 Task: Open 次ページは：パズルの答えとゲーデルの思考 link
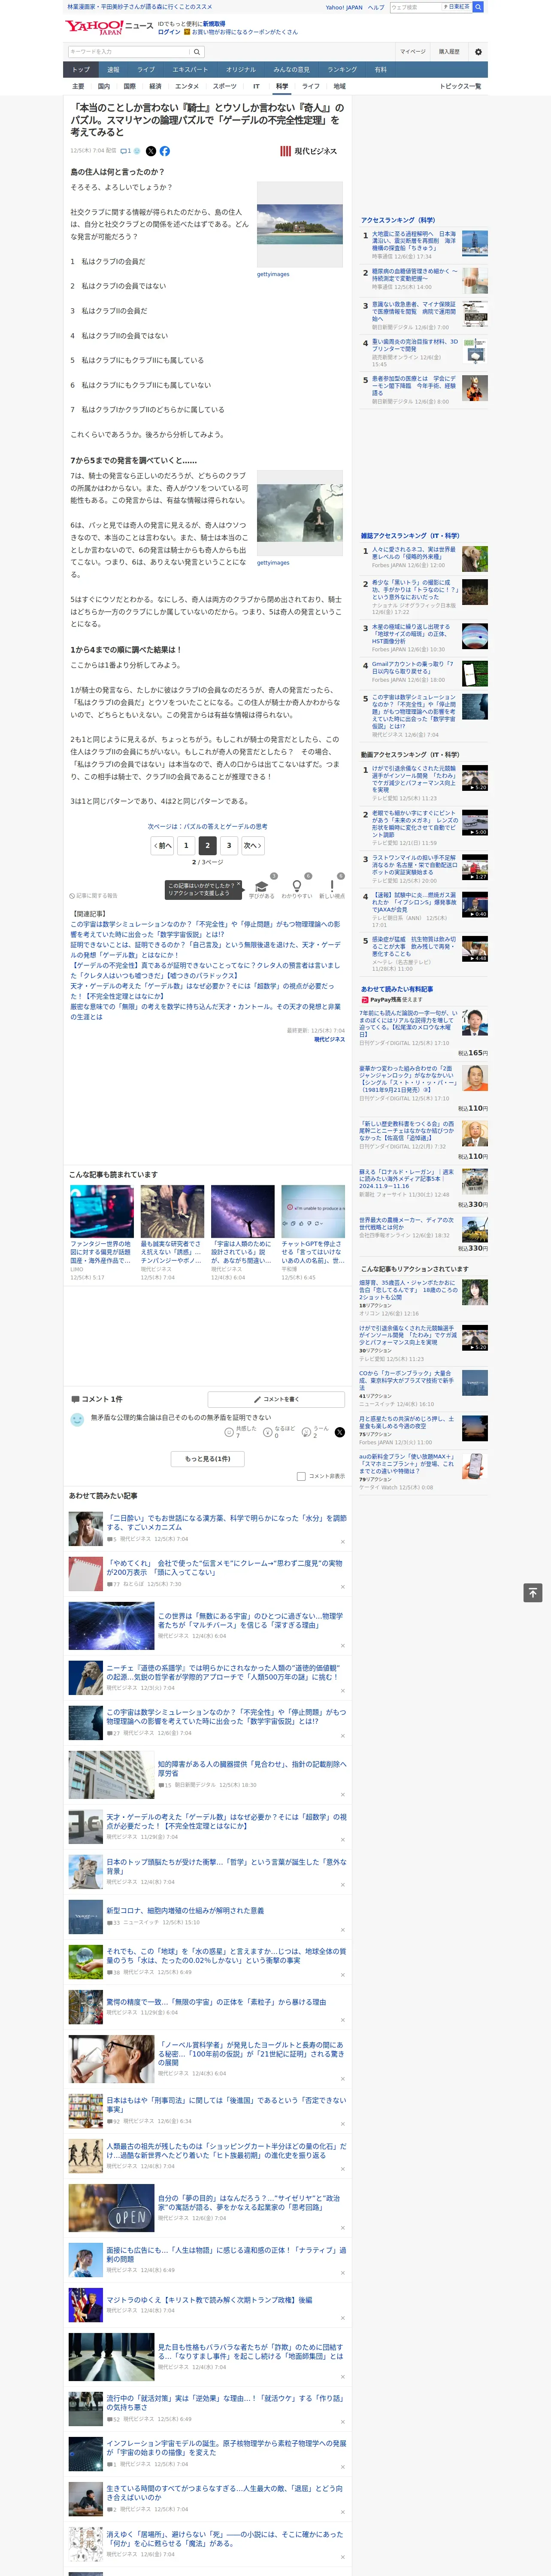(208, 826)
